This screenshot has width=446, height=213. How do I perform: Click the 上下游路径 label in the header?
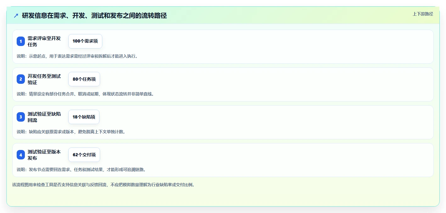[x=423, y=14]
